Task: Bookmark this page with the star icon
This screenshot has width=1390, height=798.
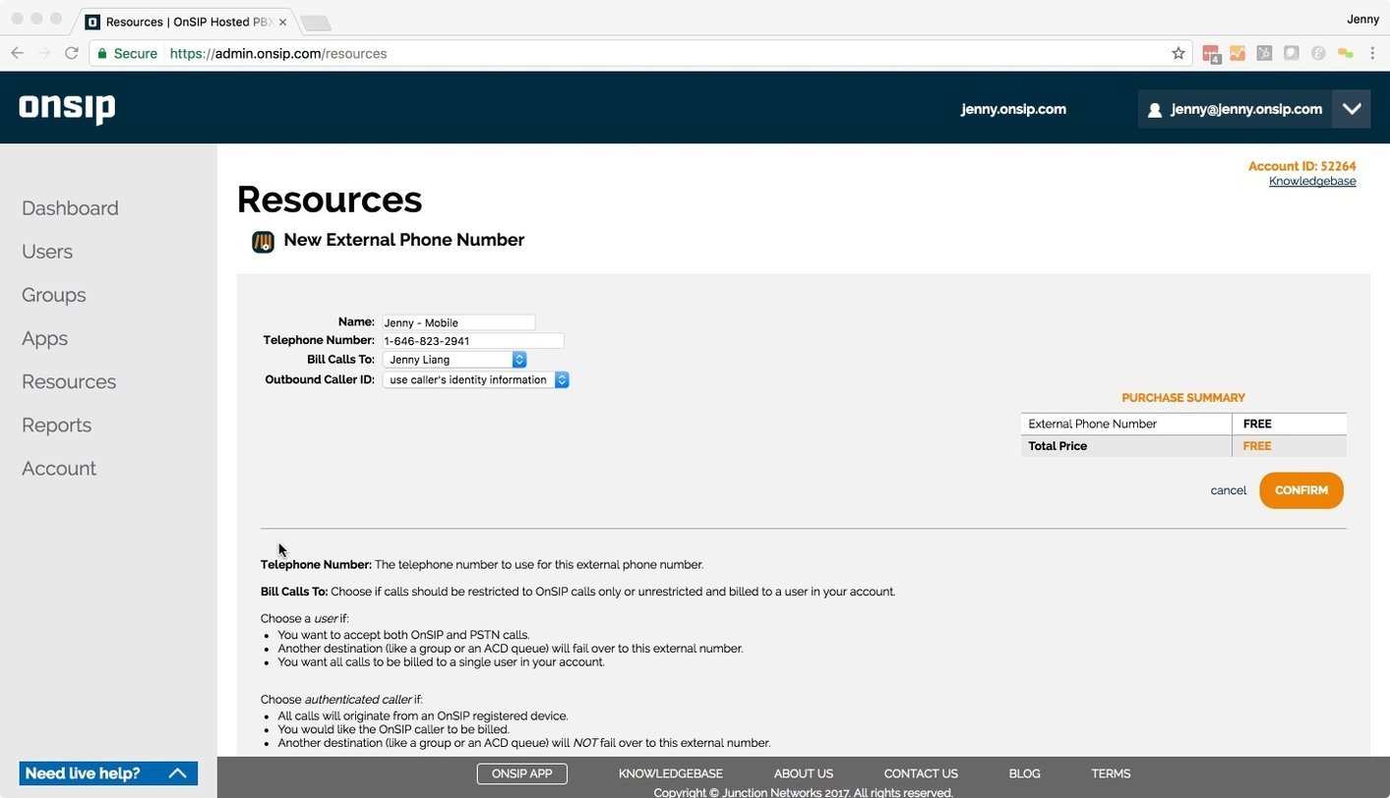Action: pyautogui.click(x=1178, y=53)
